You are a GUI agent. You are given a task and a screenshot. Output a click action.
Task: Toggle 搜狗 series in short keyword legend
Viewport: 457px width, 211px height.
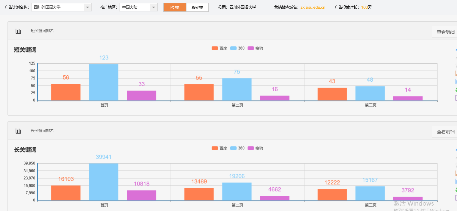click(255, 48)
